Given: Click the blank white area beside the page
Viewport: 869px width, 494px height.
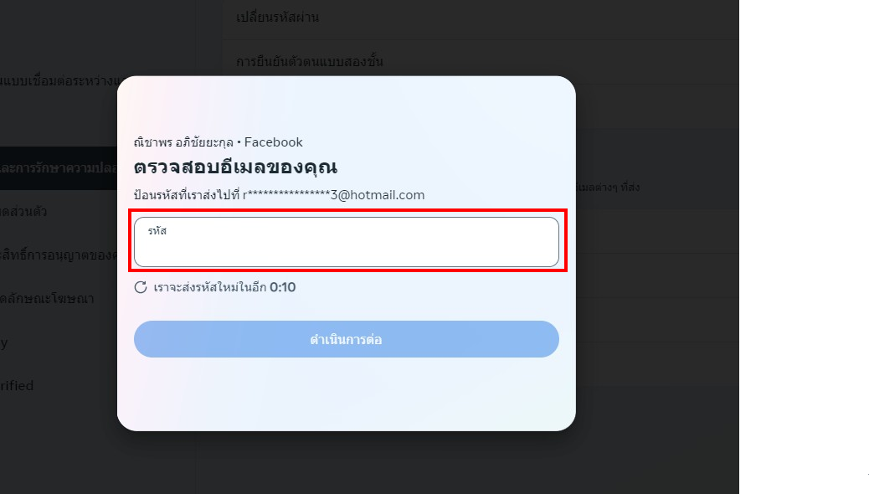Looking at the screenshot, I should (804, 247).
